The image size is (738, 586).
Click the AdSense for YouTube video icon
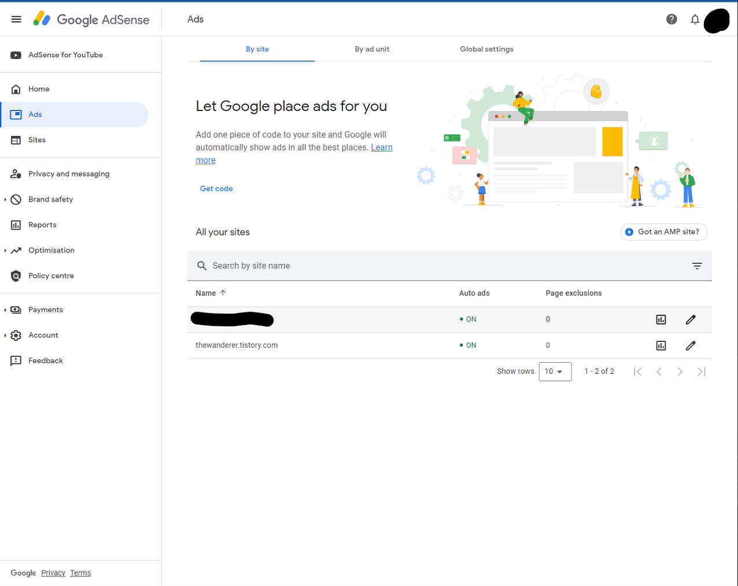(16, 55)
